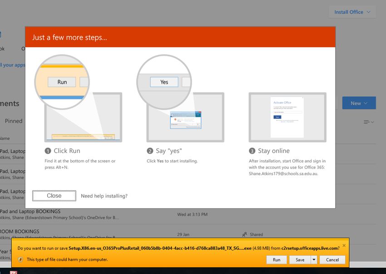The image size is (386, 274).
Task: Click the c2rsetup.officeapps.live.com source text
Action: pyautogui.click(x=310, y=248)
